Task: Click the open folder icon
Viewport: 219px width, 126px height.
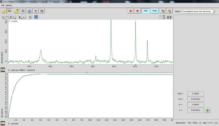Action: (x=4, y=11)
